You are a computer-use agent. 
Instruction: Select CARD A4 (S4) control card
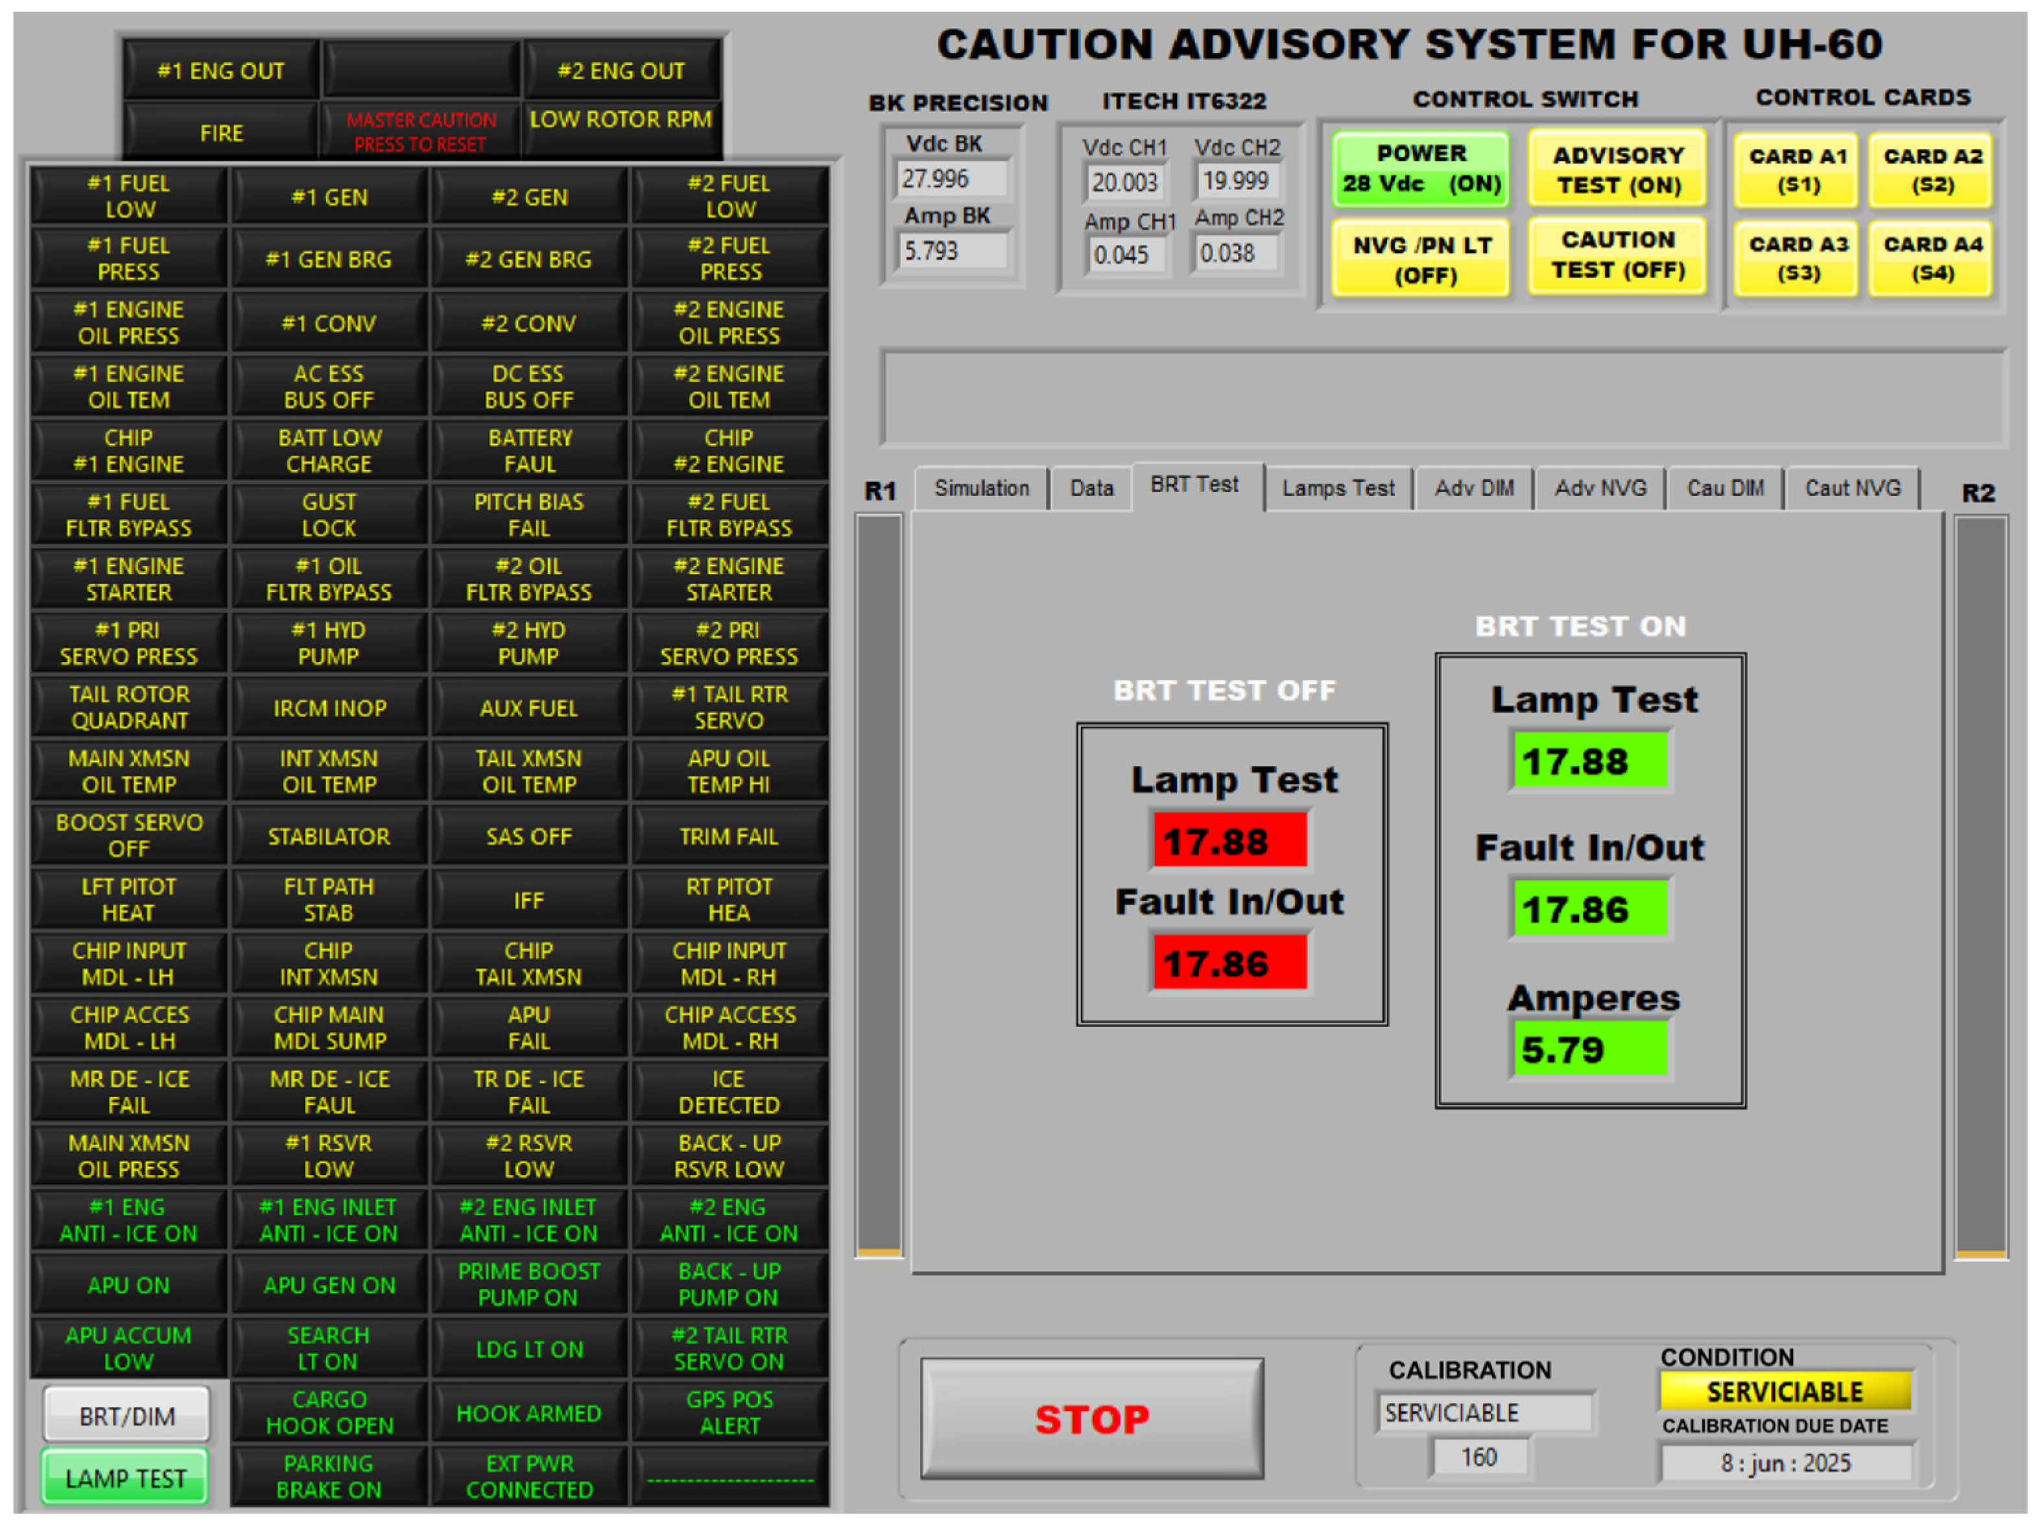[x=1932, y=259]
